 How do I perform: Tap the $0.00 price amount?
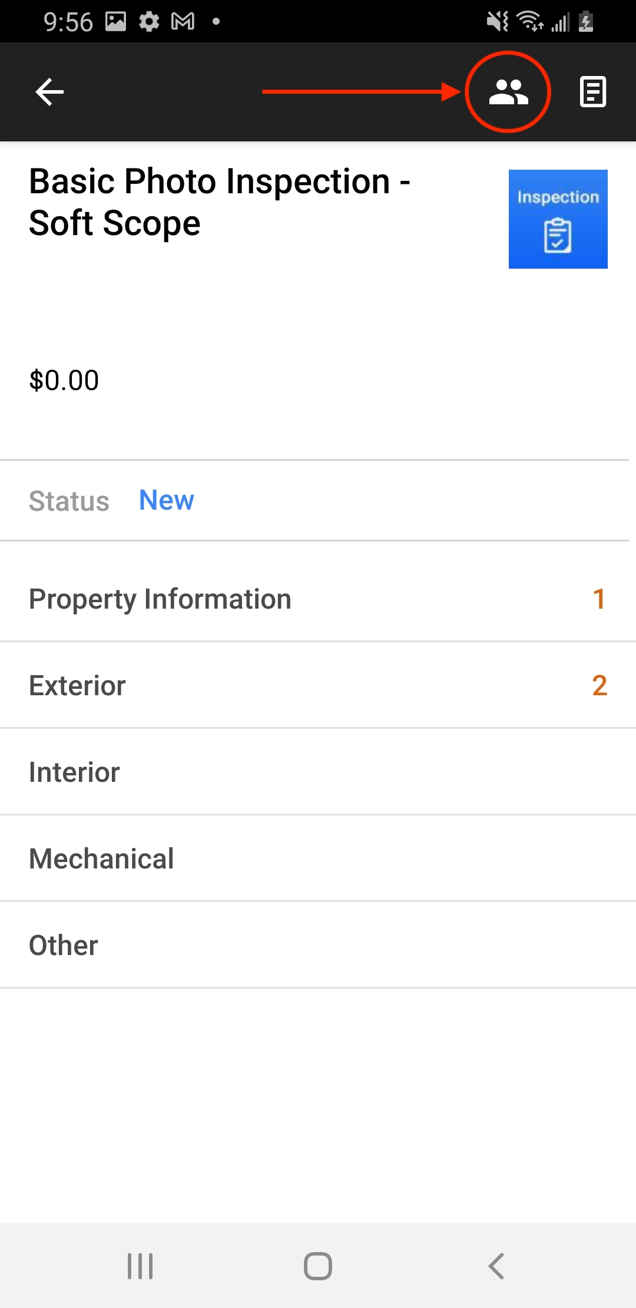[x=64, y=381]
